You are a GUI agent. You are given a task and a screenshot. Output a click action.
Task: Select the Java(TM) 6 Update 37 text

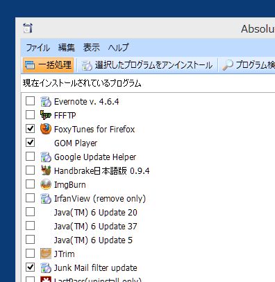pos(96,227)
